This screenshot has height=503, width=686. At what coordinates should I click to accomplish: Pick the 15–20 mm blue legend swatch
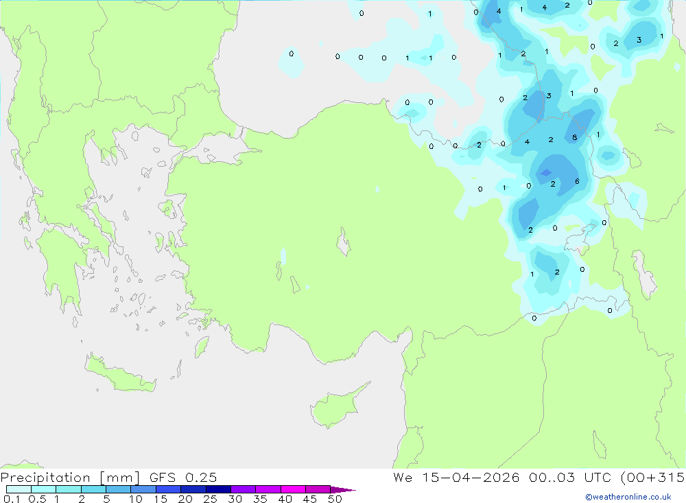tap(169, 489)
